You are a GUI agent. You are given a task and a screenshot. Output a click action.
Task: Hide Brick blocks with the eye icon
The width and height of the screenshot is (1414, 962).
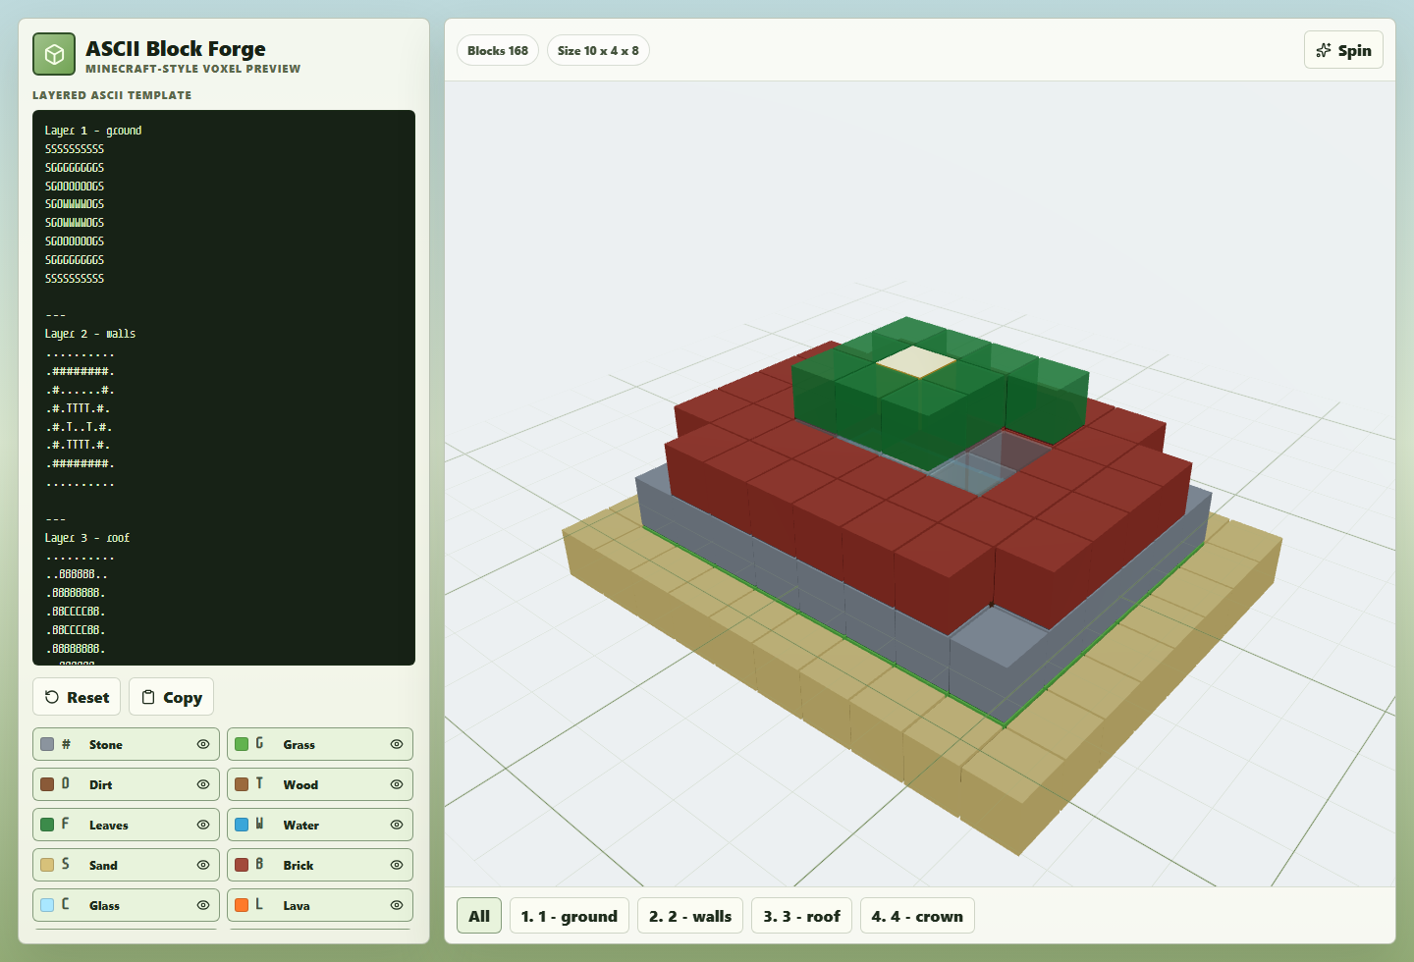397,865
